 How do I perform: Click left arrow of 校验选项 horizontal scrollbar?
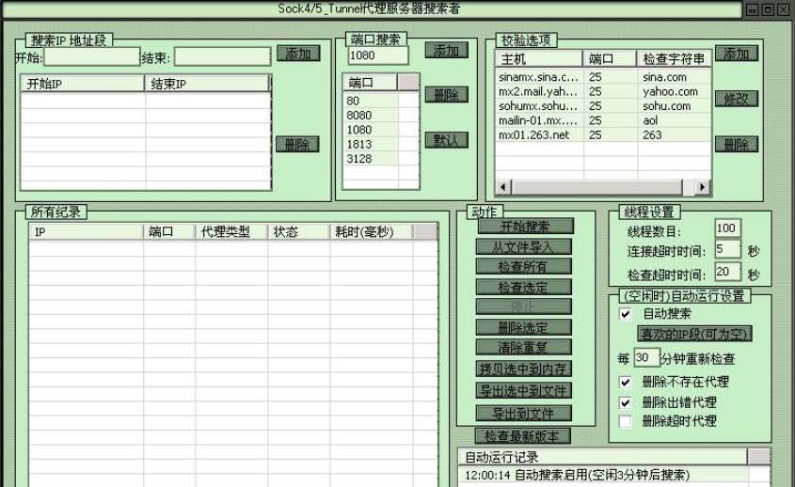pyautogui.click(x=503, y=187)
